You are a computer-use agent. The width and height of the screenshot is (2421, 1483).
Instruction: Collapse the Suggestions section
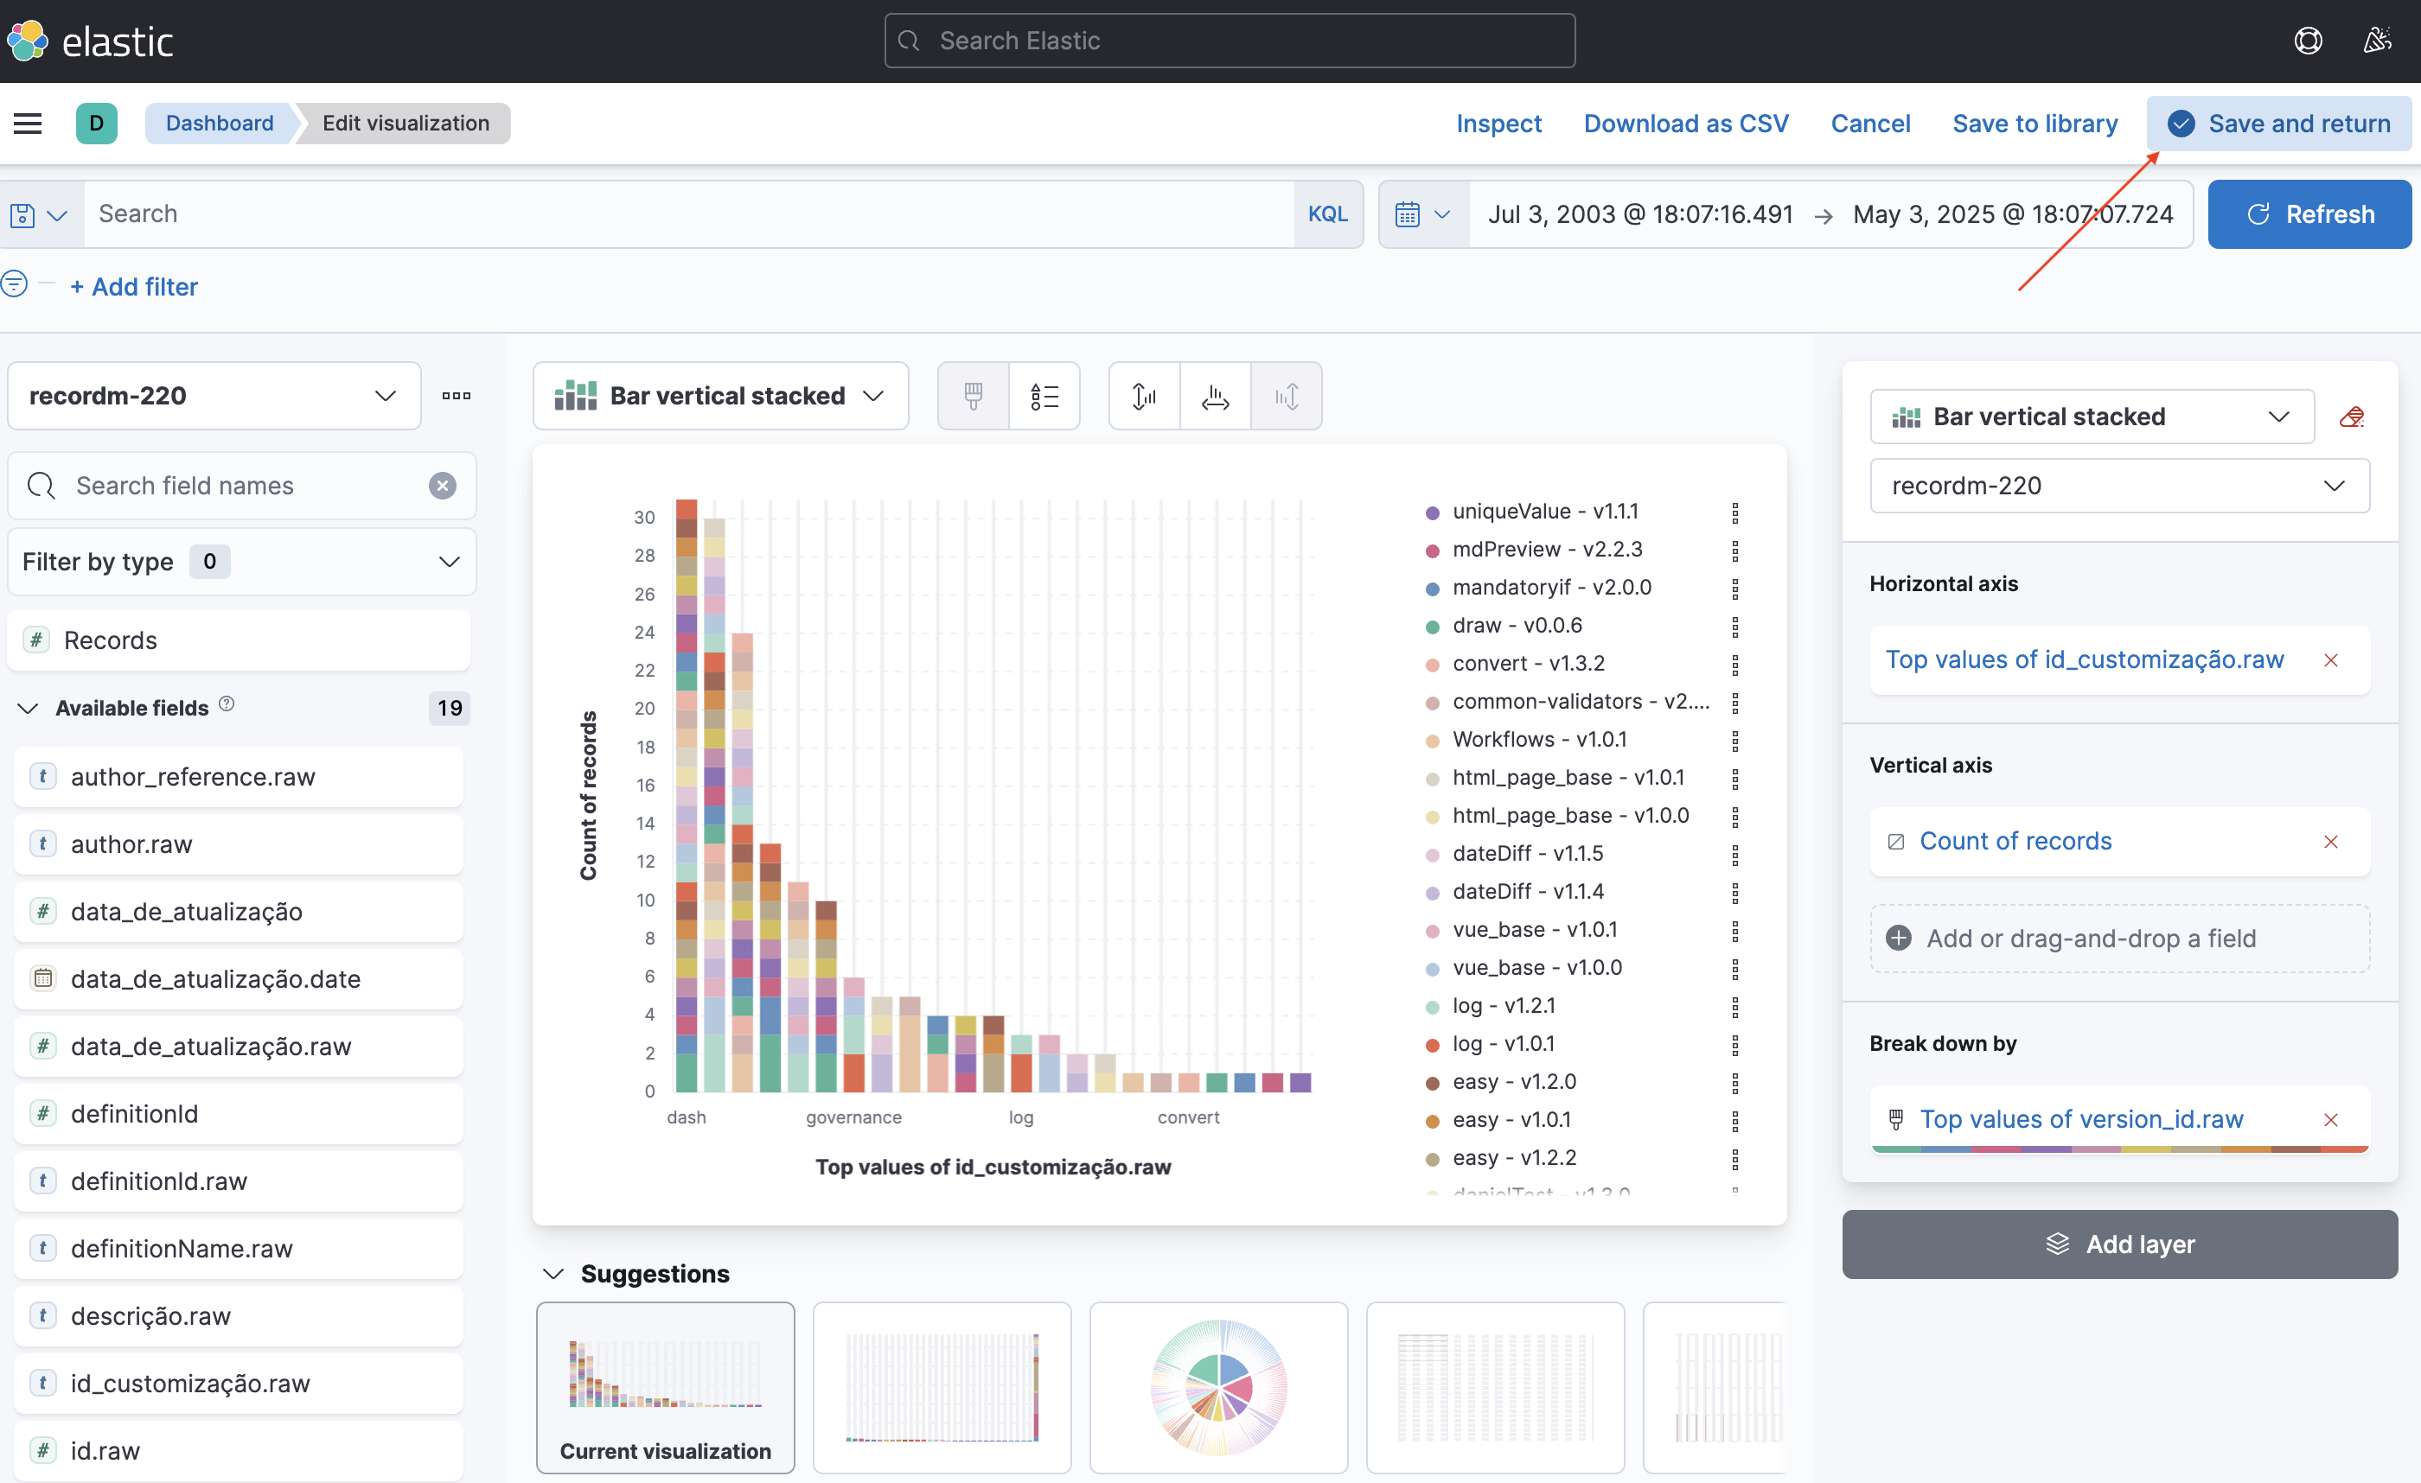point(554,1274)
